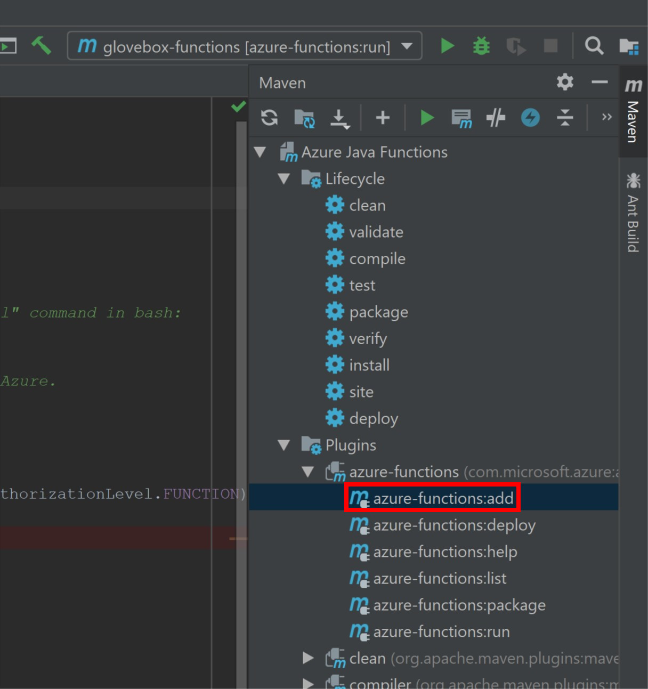The height and width of the screenshot is (689, 648).
Task: Add Maven project with plus icon
Action: click(383, 117)
